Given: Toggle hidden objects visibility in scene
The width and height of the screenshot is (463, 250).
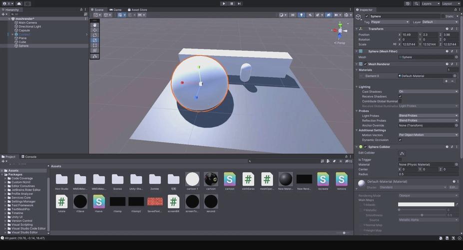Looking at the screenshot, I should point(328,15).
